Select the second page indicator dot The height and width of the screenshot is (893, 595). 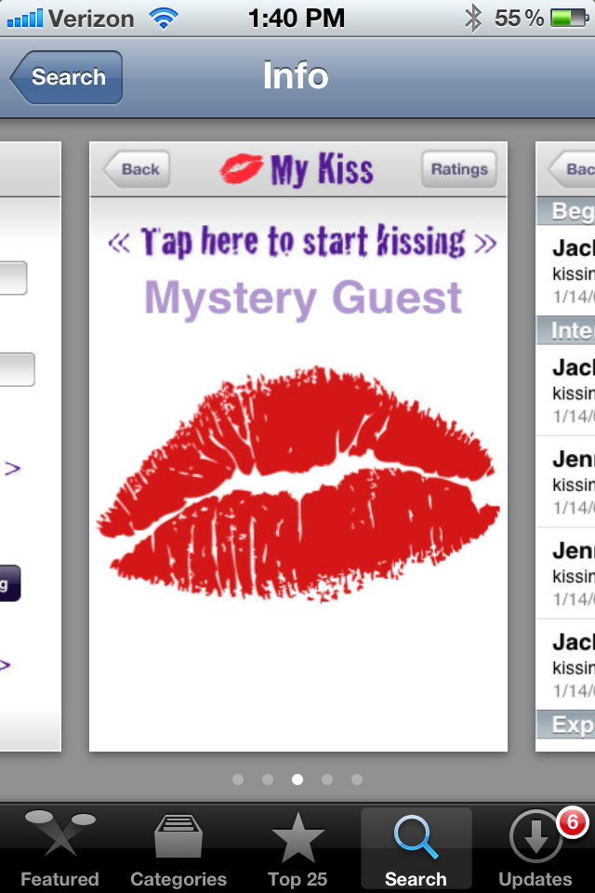pyautogui.click(x=268, y=780)
